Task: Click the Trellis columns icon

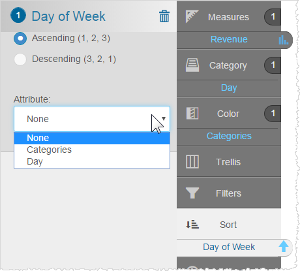Action: click(x=192, y=161)
